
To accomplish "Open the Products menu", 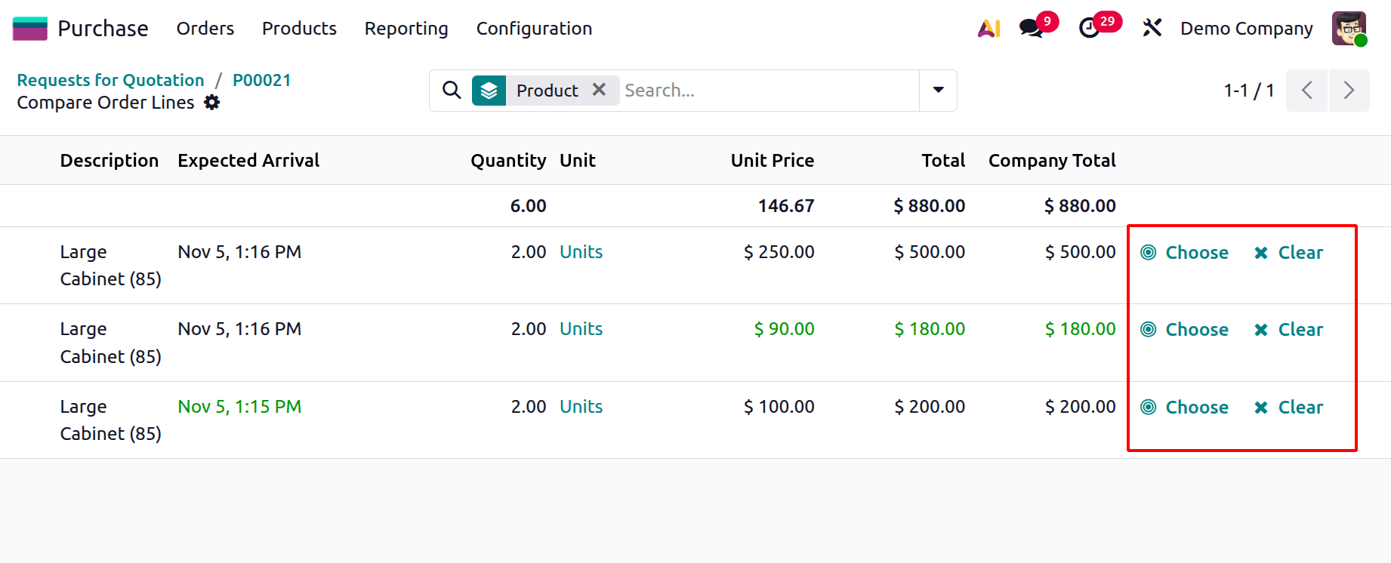I will pyautogui.click(x=299, y=29).
